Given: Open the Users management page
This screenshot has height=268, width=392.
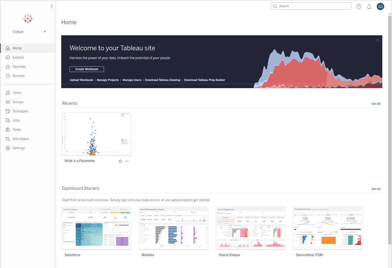Looking at the screenshot, I should click(x=17, y=92).
